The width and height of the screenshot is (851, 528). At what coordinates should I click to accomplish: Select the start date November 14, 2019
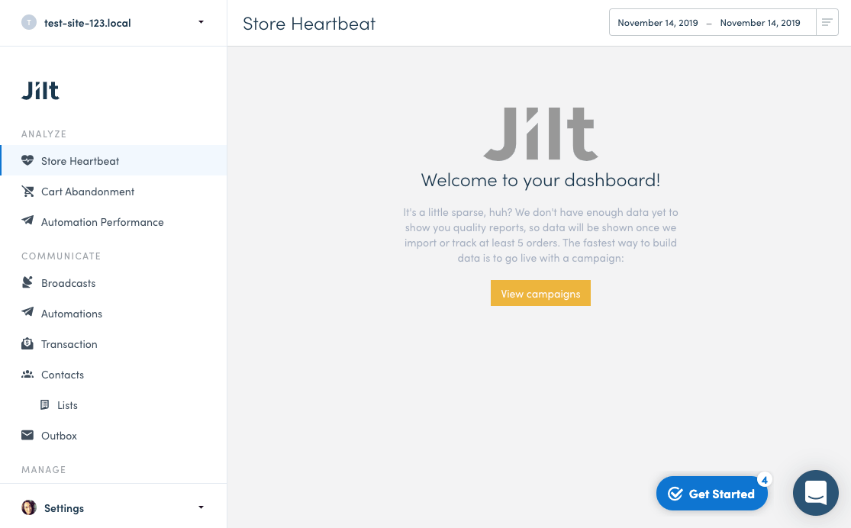pyautogui.click(x=658, y=23)
